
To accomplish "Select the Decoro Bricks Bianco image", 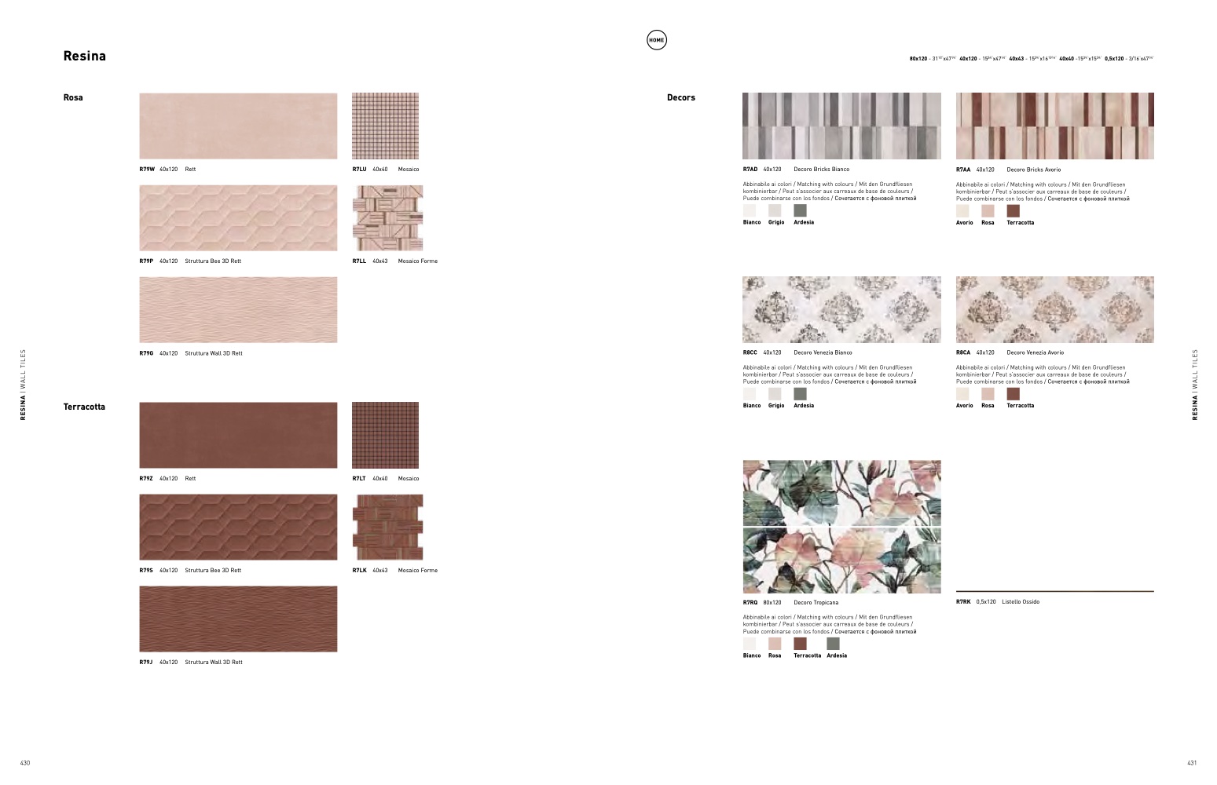I will click(841, 126).
